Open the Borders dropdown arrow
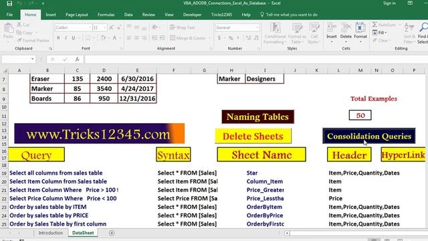Viewport: 428px width, 241px height. tap(94, 38)
